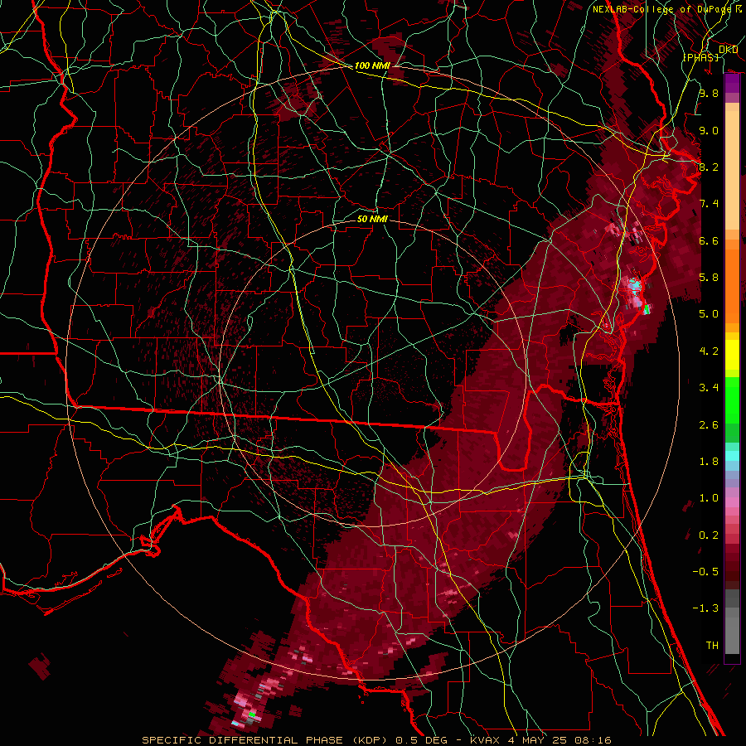Select the -0.5 legend value

tap(705, 572)
